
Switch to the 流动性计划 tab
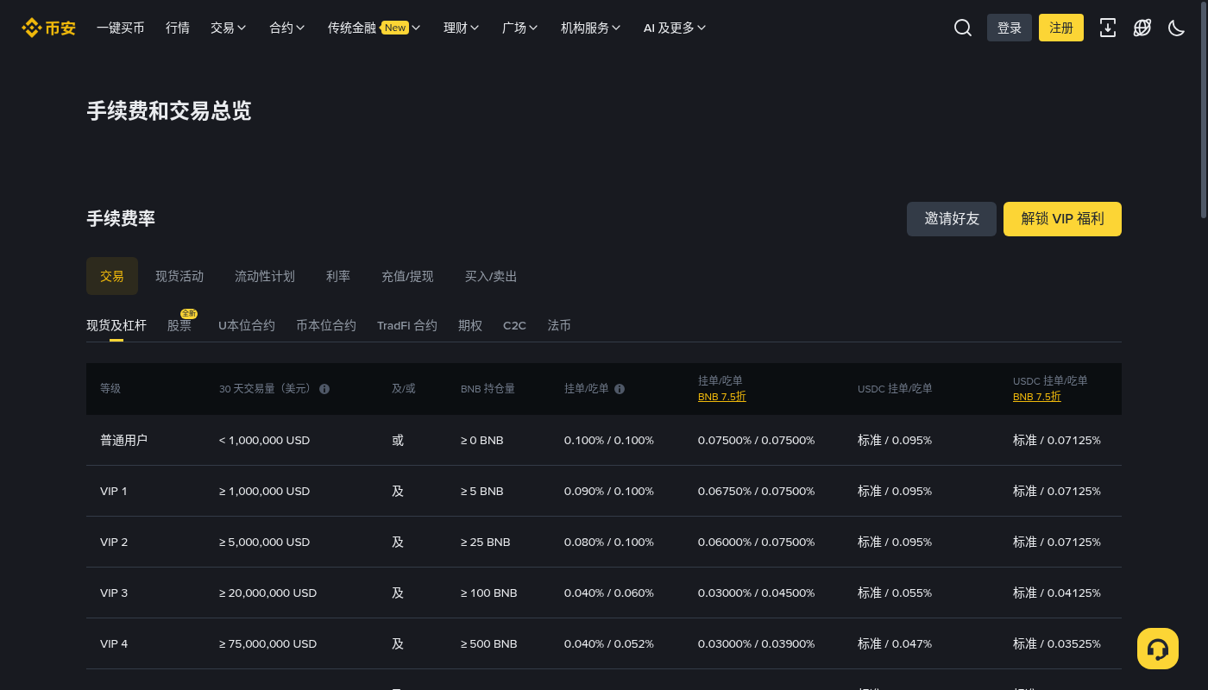265,276
